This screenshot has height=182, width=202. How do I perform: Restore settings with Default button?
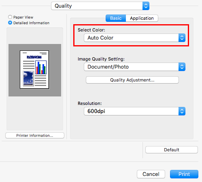click(172, 150)
